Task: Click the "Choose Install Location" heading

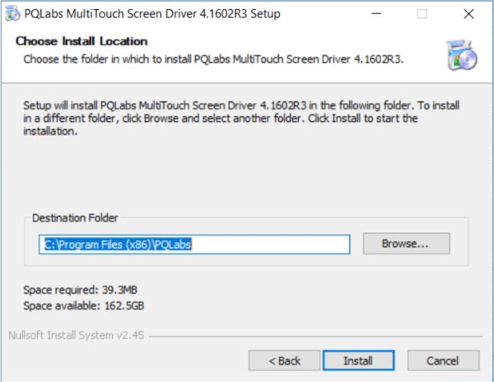Action: (x=82, y=41)
